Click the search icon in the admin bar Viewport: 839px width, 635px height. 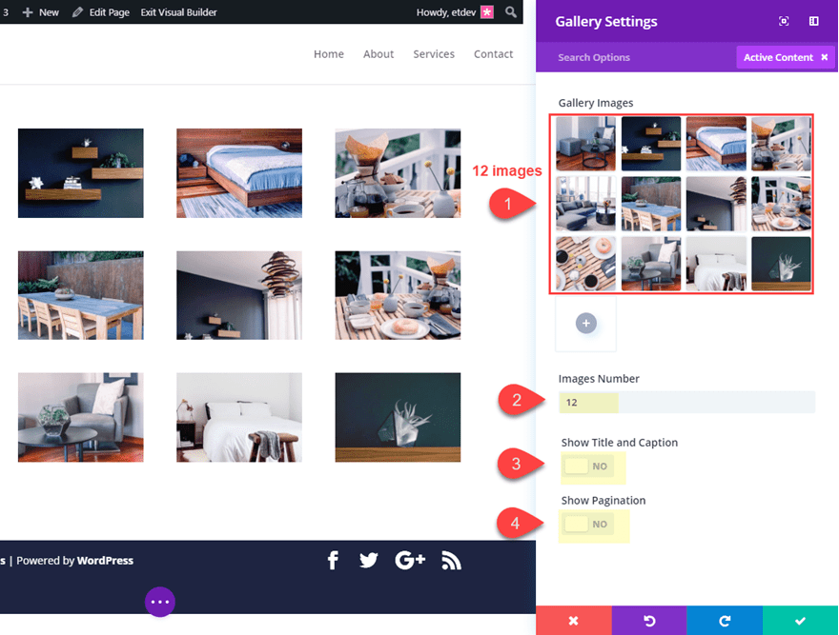coord(511,12)
